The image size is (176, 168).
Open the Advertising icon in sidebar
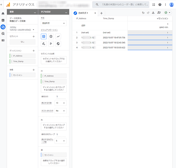click(x=3, y=33)
